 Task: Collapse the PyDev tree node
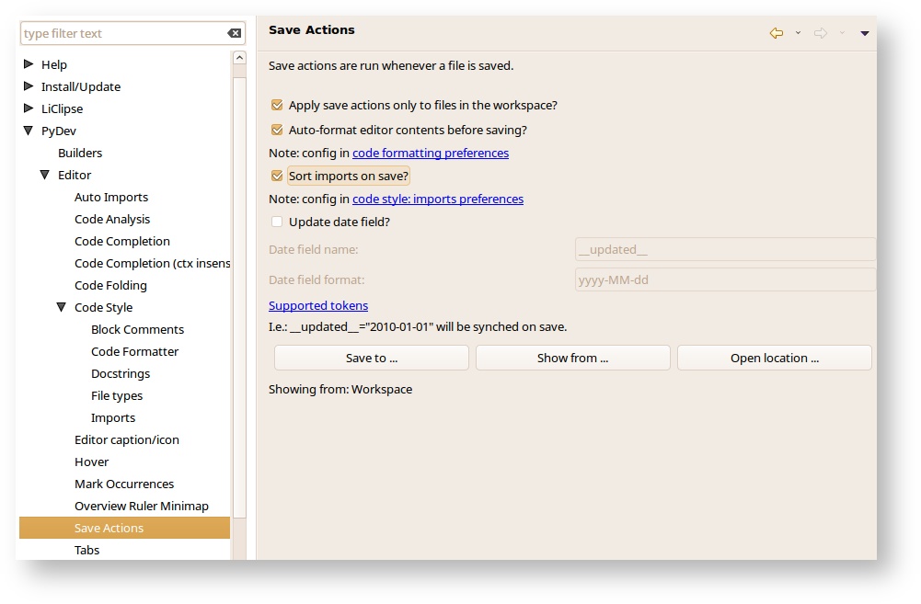[x=29, y=131]
